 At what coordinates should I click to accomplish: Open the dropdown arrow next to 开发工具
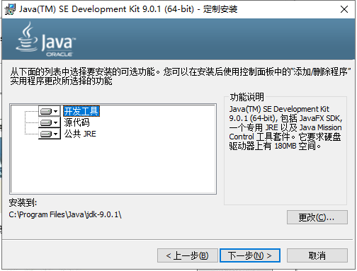click(56, 111)
